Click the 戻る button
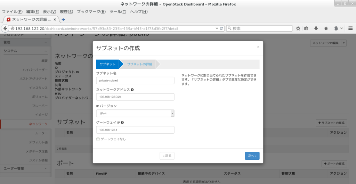 coord(167,156)
